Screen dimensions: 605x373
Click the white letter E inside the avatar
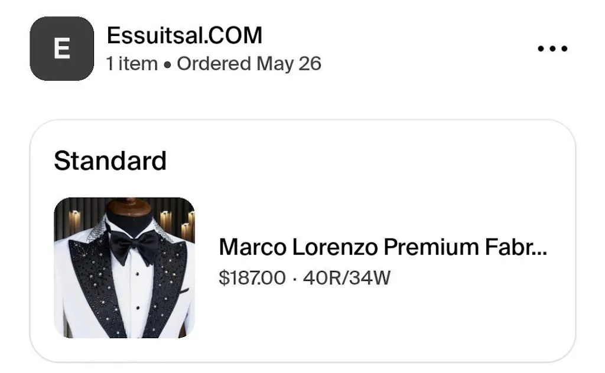61,49
